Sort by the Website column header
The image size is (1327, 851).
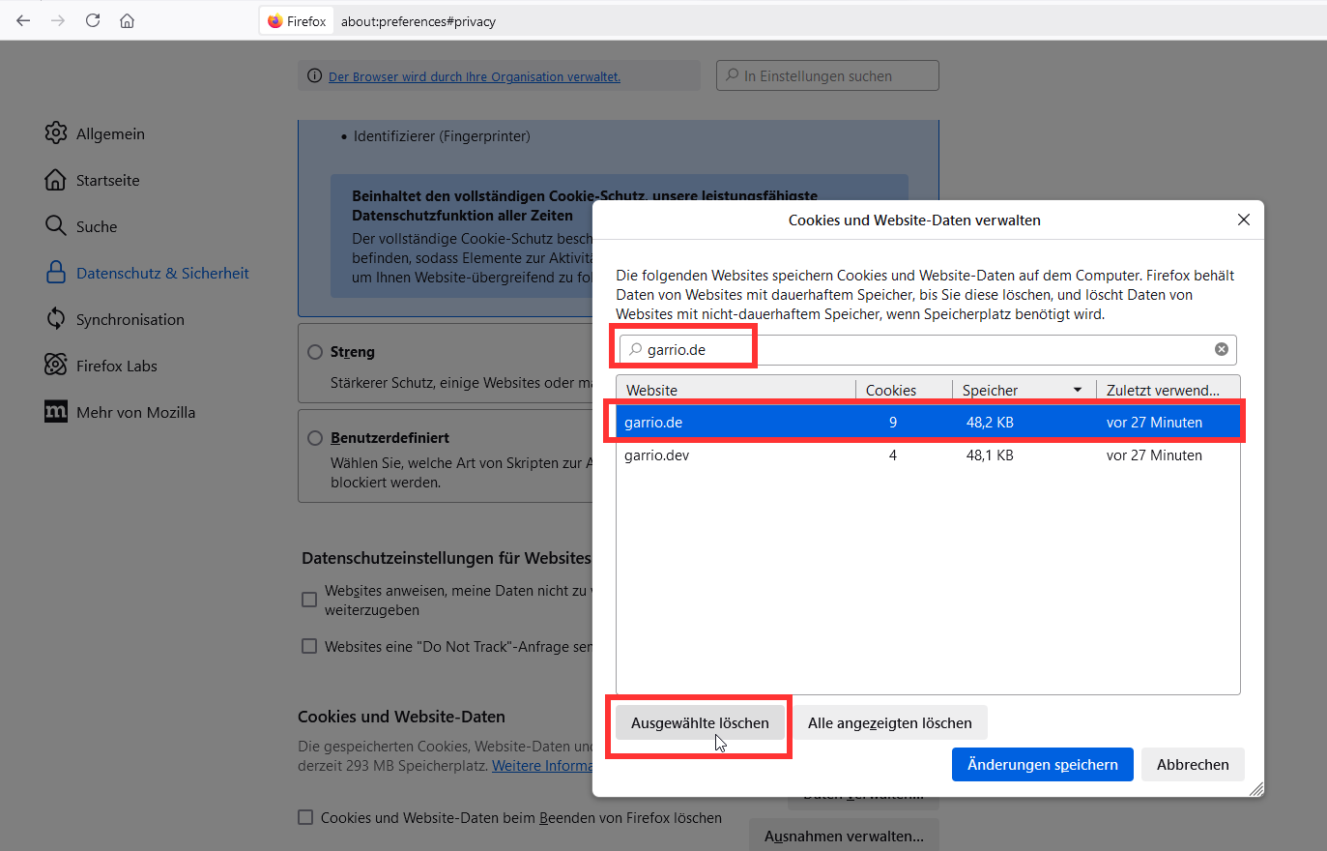(736, 390)
